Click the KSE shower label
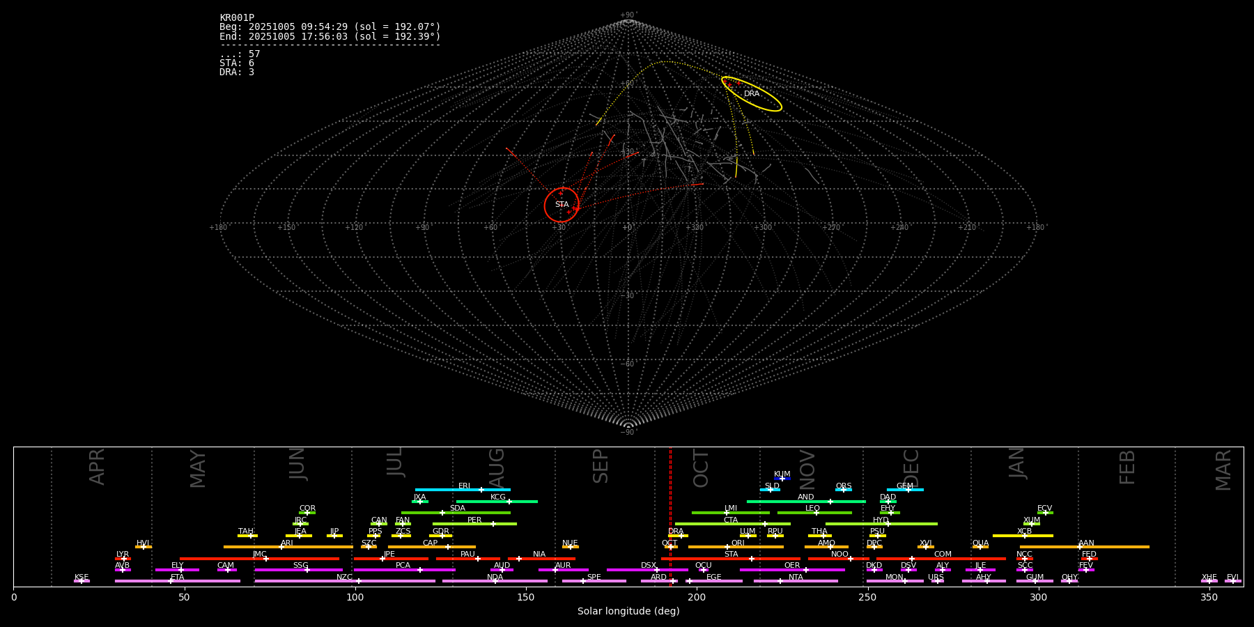This screenshot has height=627, width=1254. coord(82,578)
